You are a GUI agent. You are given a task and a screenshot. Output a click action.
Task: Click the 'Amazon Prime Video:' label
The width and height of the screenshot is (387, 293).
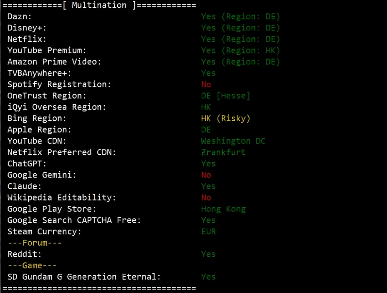[54, 62]
